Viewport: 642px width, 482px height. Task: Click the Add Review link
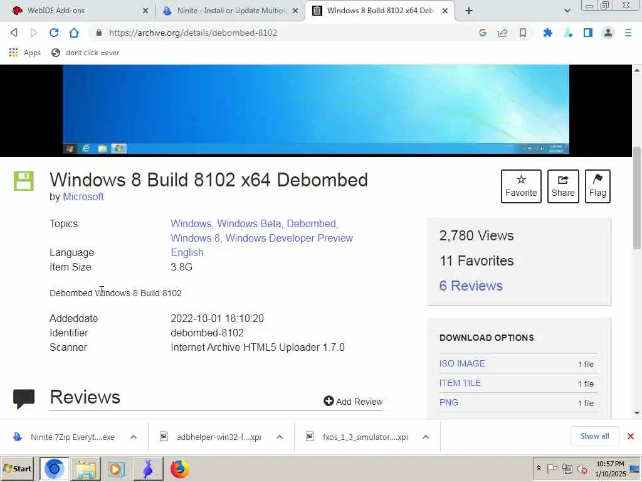pyautogui.click(x=353, y=401)
